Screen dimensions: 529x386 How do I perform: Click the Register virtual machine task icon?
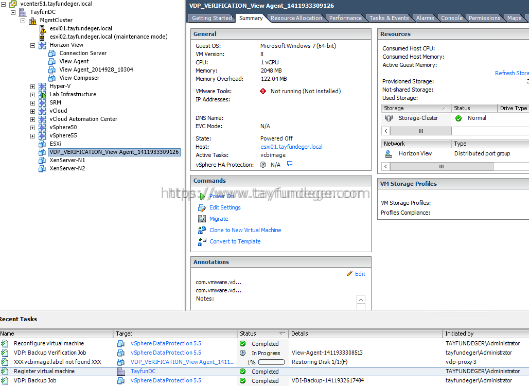(x=5, y=371)
